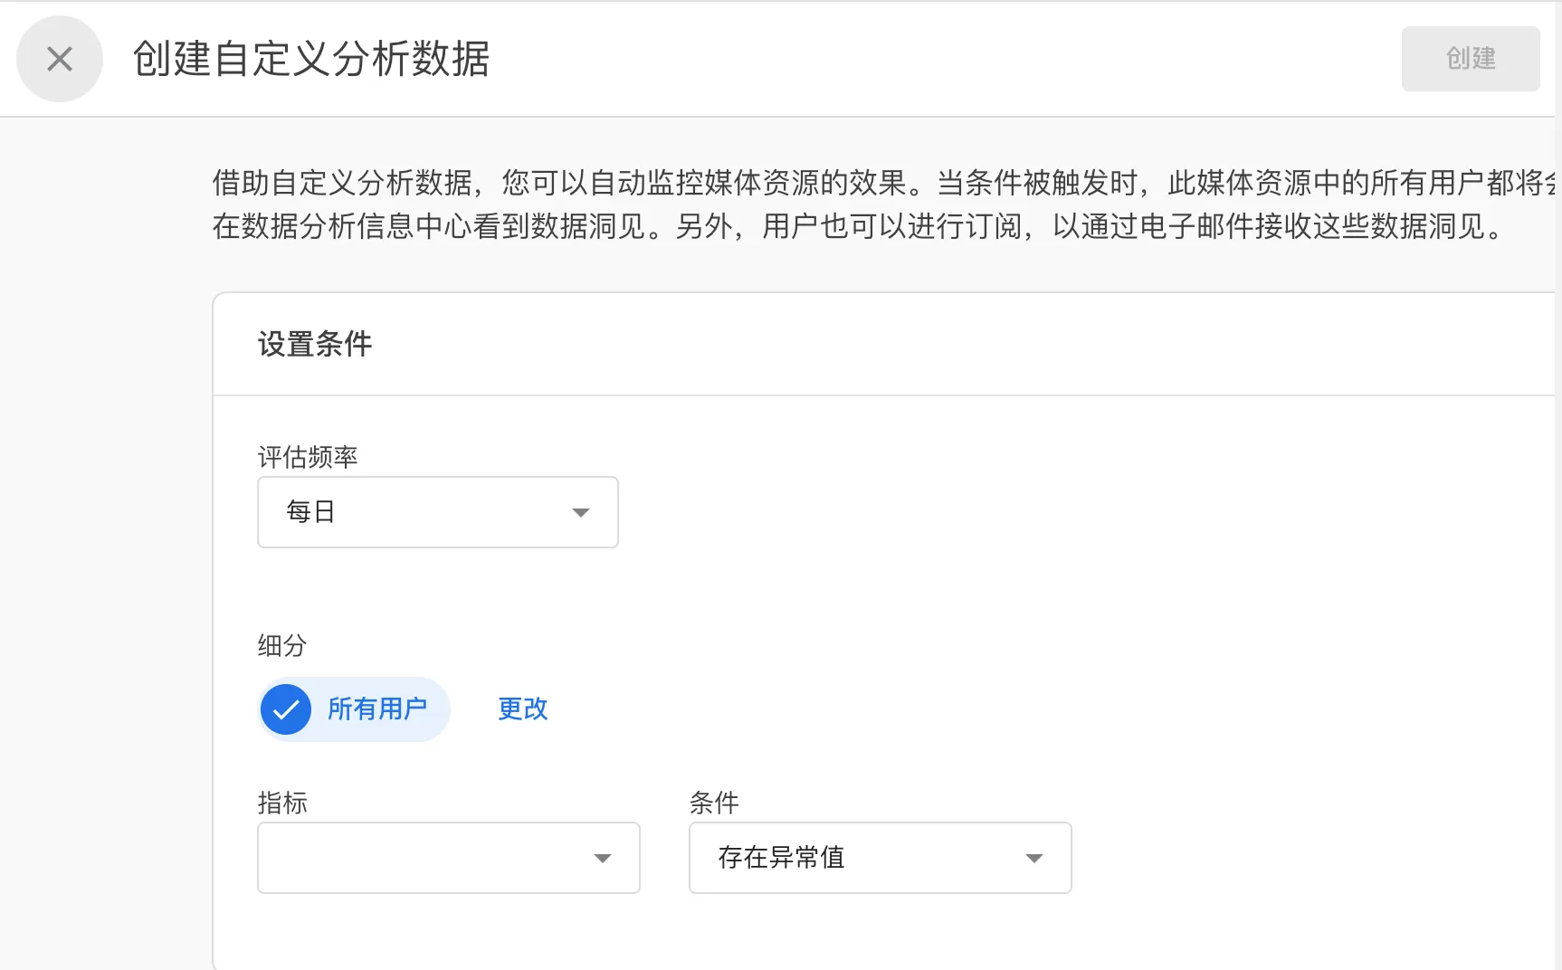Click the 创建自定义分析数据 page title
The image size is (1562, 970).
(311, 59)
